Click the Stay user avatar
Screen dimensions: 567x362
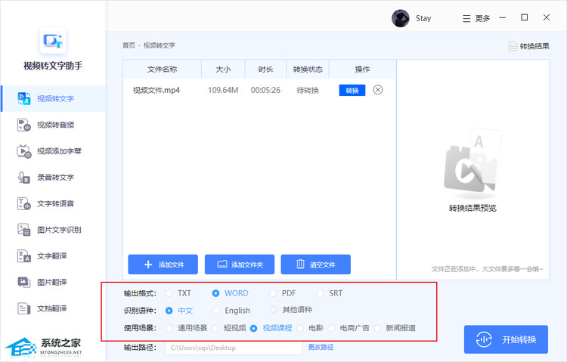coord(400,18)
